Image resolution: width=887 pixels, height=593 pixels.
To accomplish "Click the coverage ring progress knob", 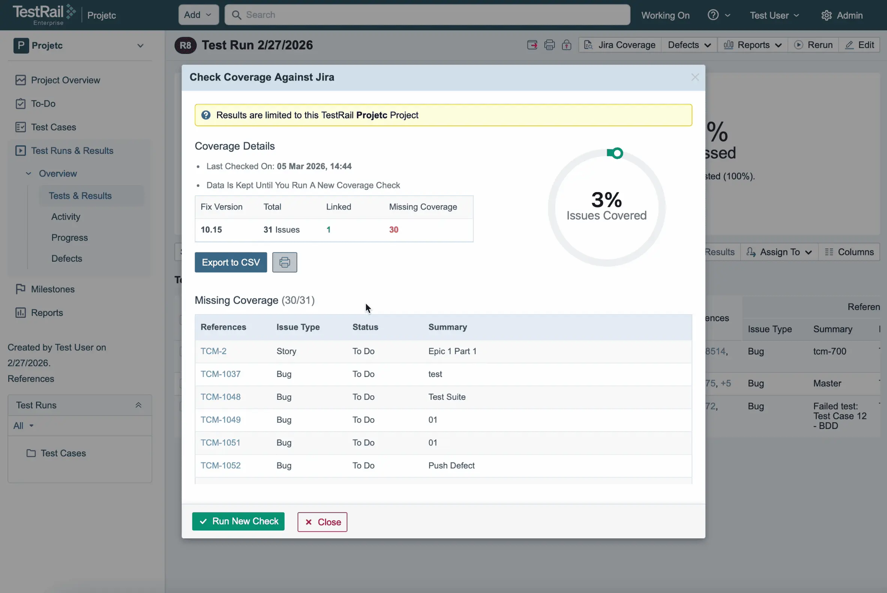I will [x=617, y=153].
